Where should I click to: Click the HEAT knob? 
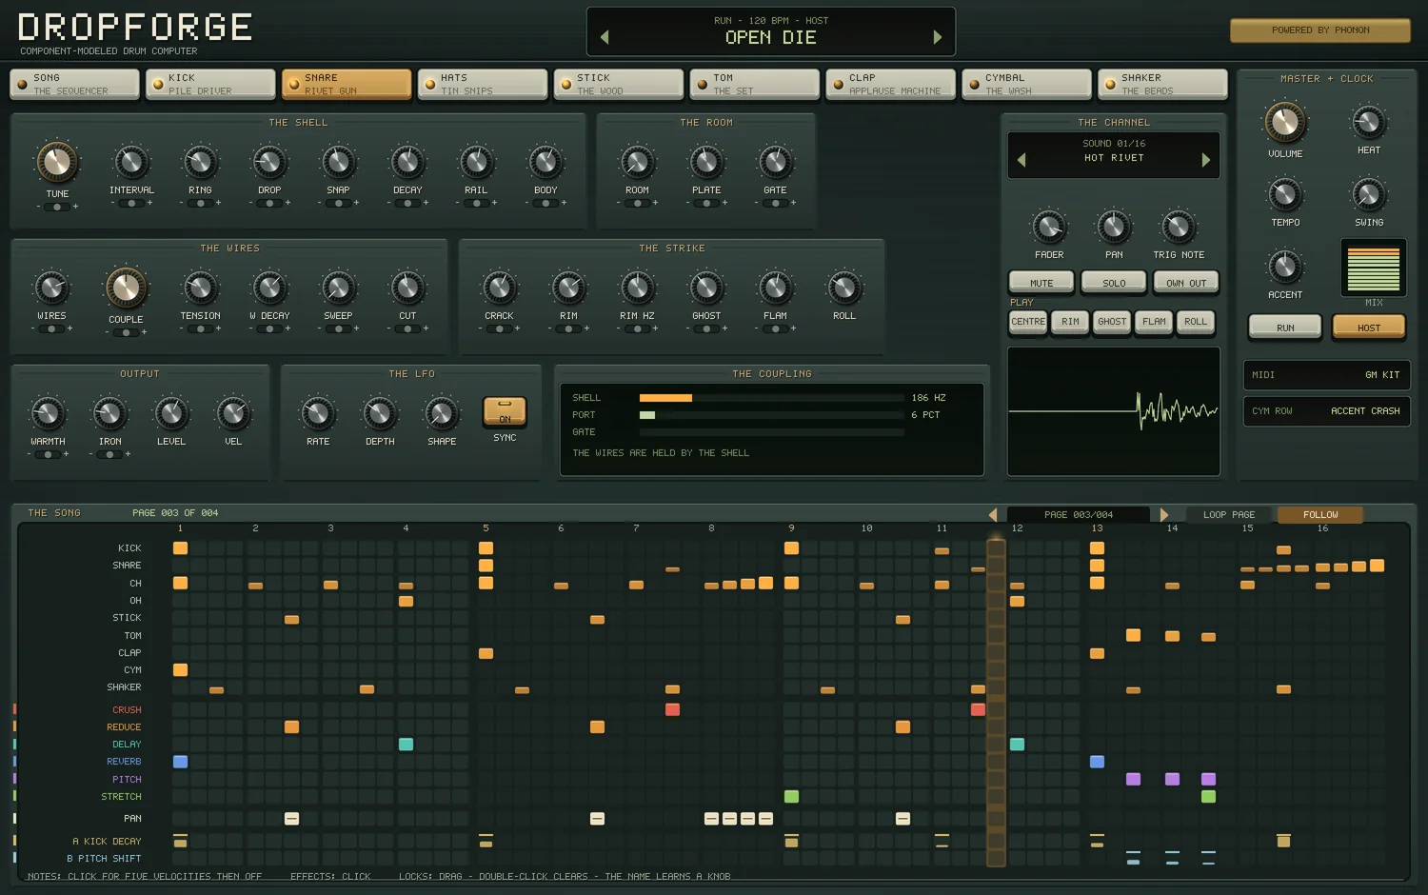coord(1368,122)
